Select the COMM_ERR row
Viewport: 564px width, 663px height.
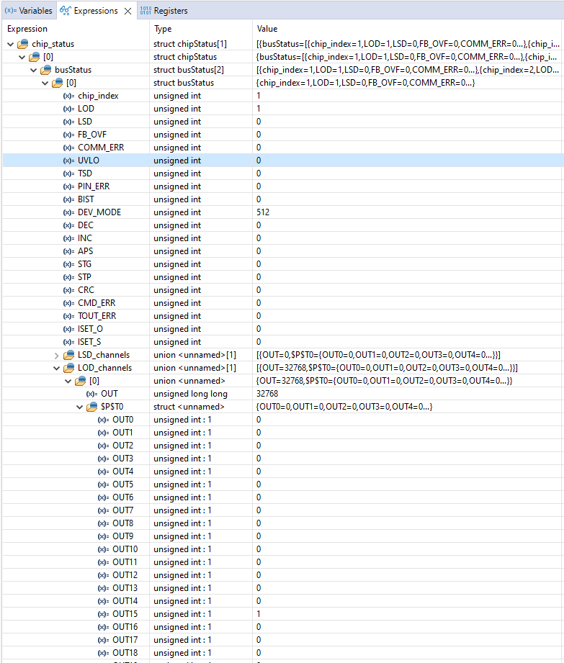coord(101,148)
